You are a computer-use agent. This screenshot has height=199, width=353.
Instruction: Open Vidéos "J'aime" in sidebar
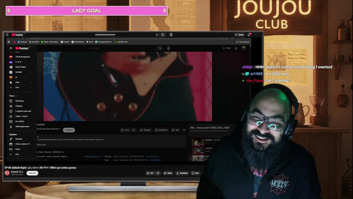coord(19,116)
